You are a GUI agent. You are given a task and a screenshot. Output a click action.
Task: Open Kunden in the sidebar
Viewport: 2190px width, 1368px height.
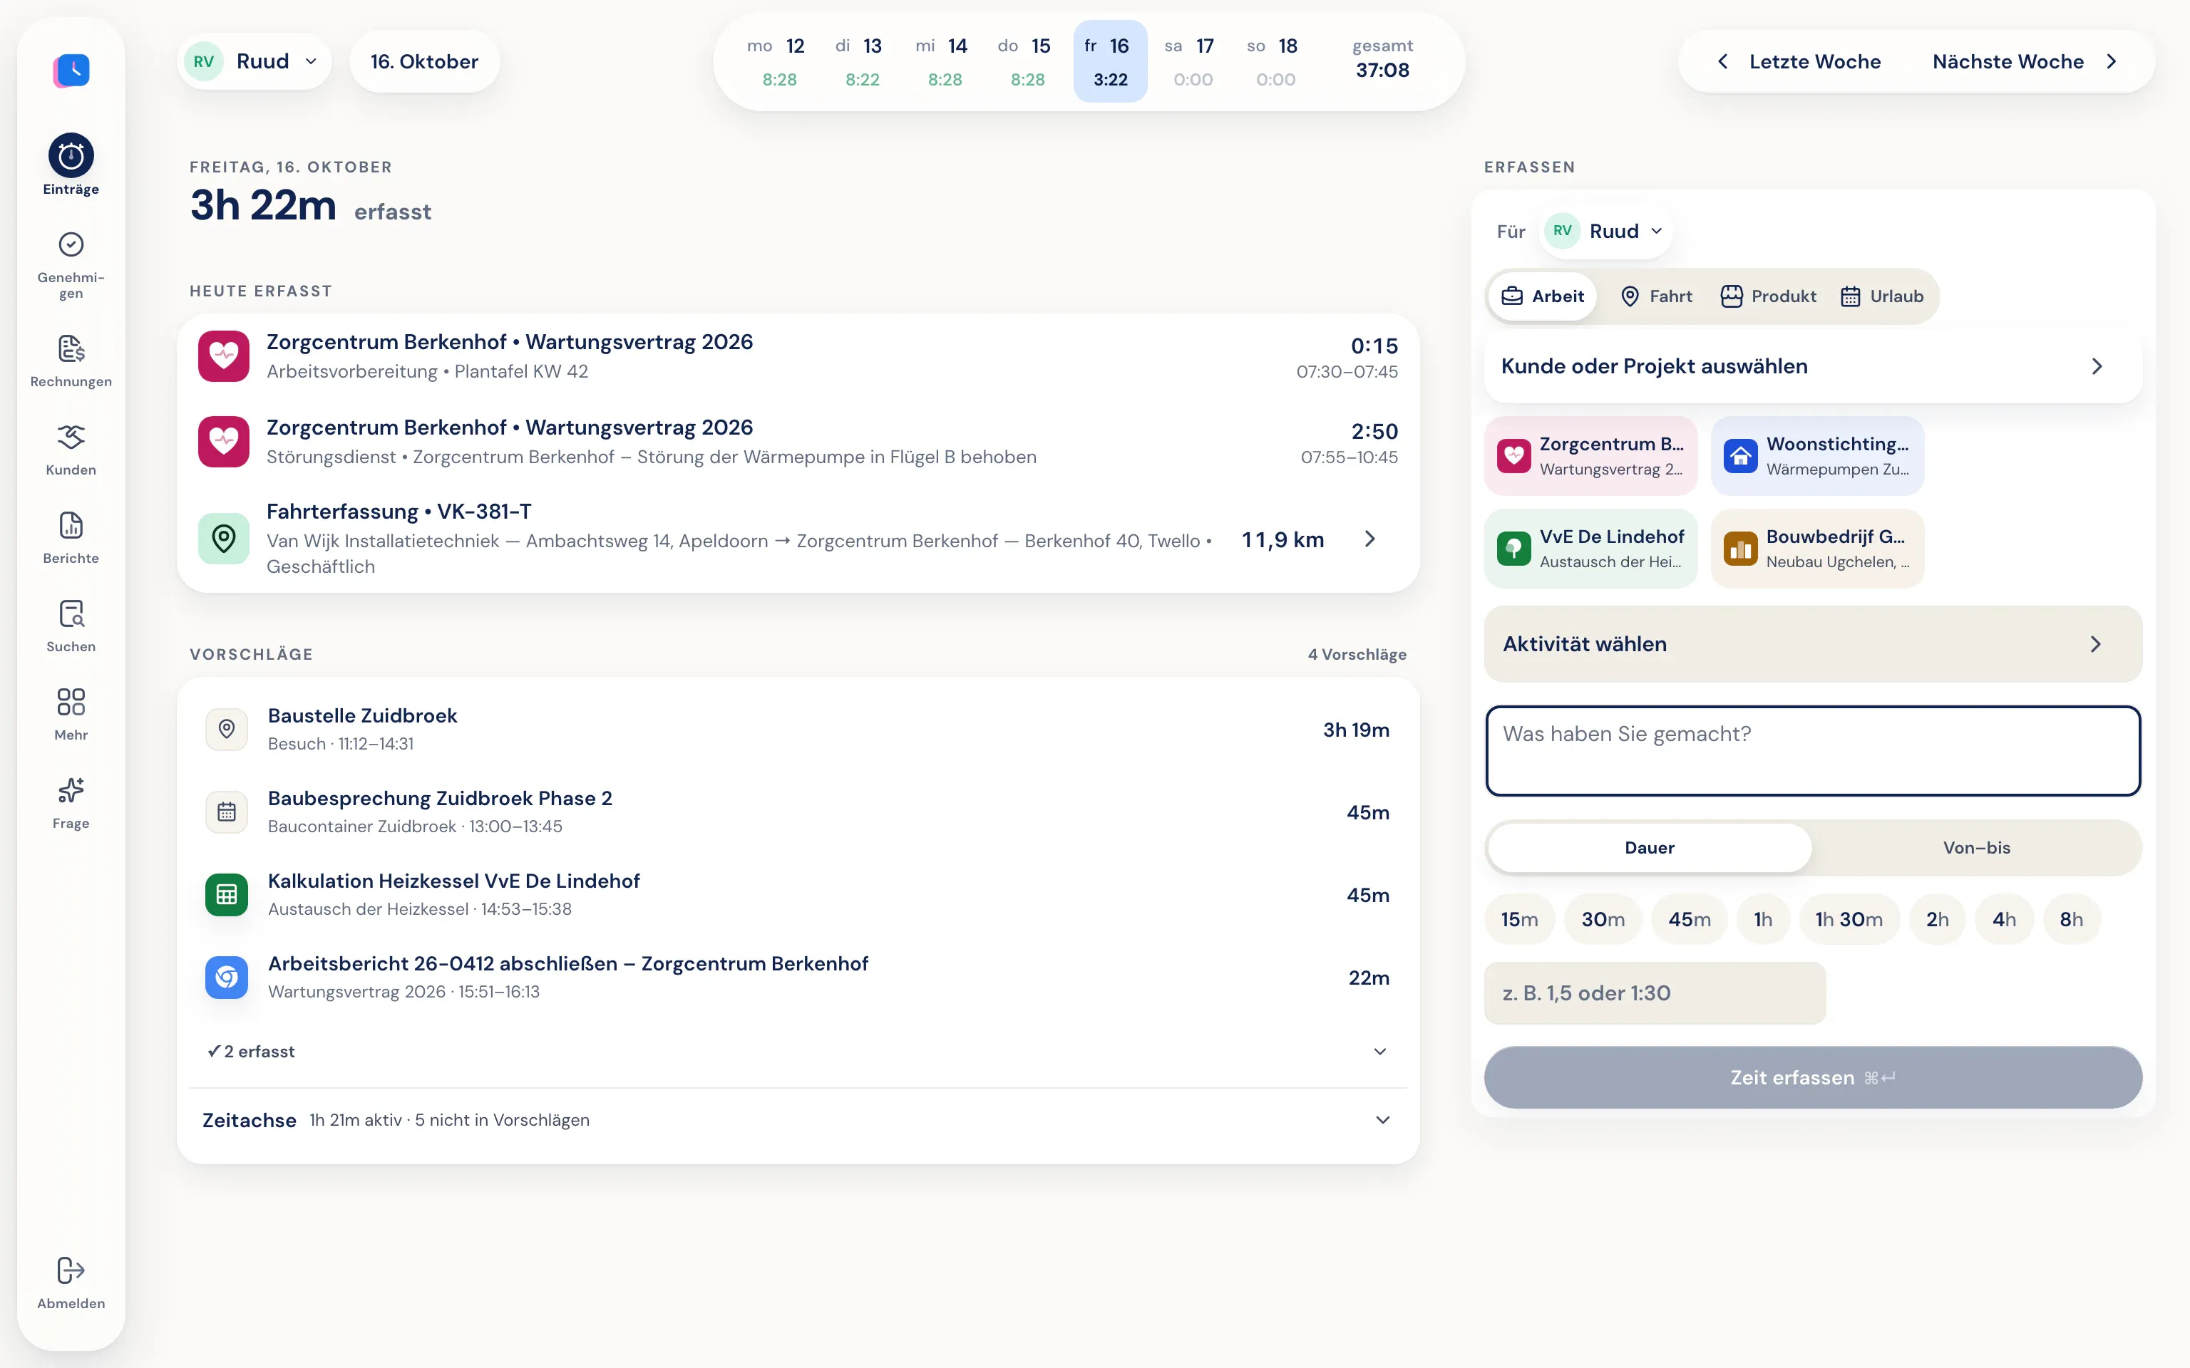pos(71,450)
